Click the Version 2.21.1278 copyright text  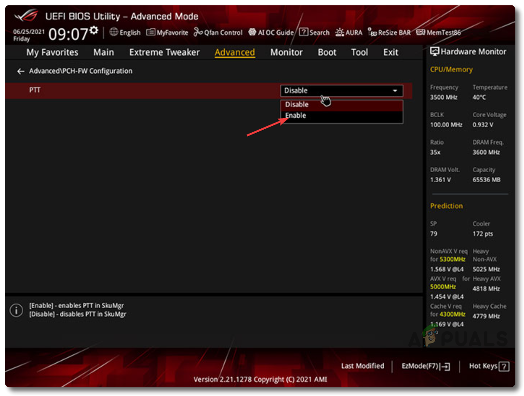tap(260, 379)
